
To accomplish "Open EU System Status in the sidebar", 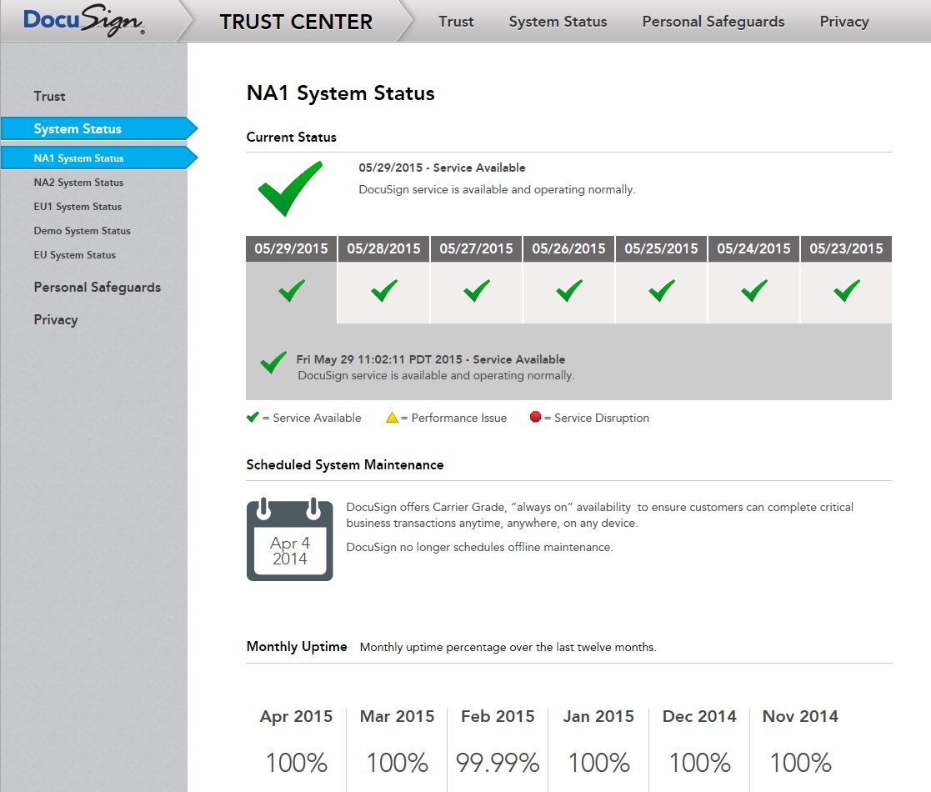I will (x=74, y=255).
